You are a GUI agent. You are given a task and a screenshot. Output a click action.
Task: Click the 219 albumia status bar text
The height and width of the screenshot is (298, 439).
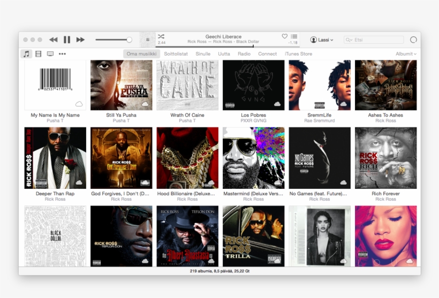pyautogui.click(x=219, y=271)
